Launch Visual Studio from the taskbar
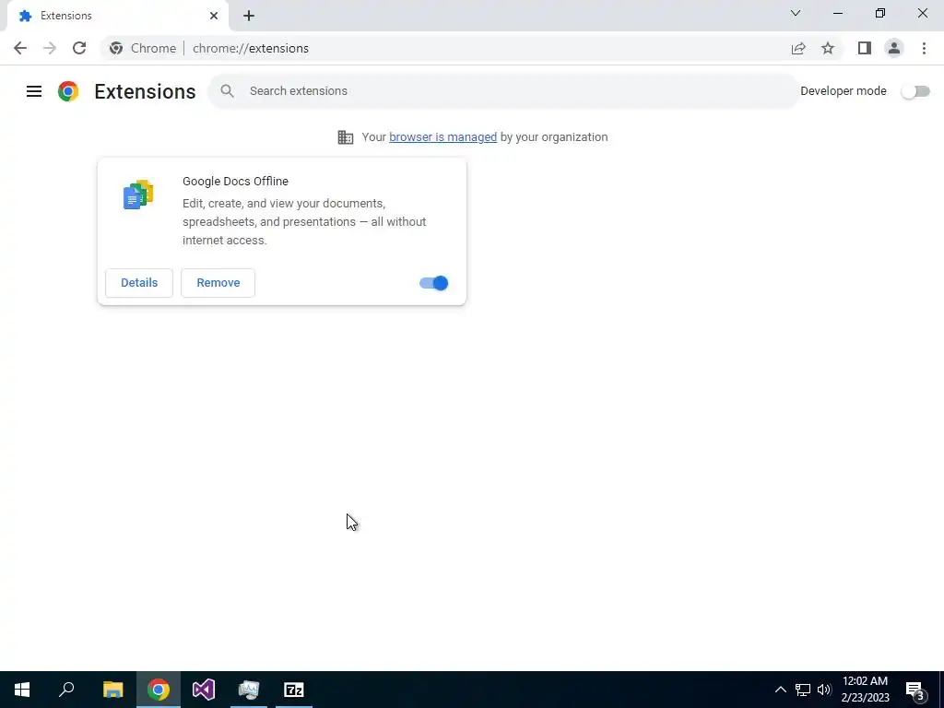This screenshot has height=708, width=944. (204, 690)
